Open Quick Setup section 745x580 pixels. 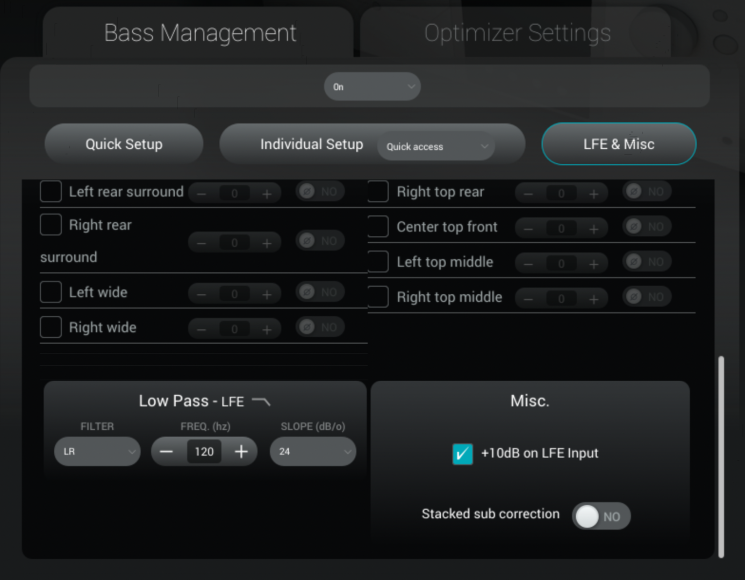point(124,144)
